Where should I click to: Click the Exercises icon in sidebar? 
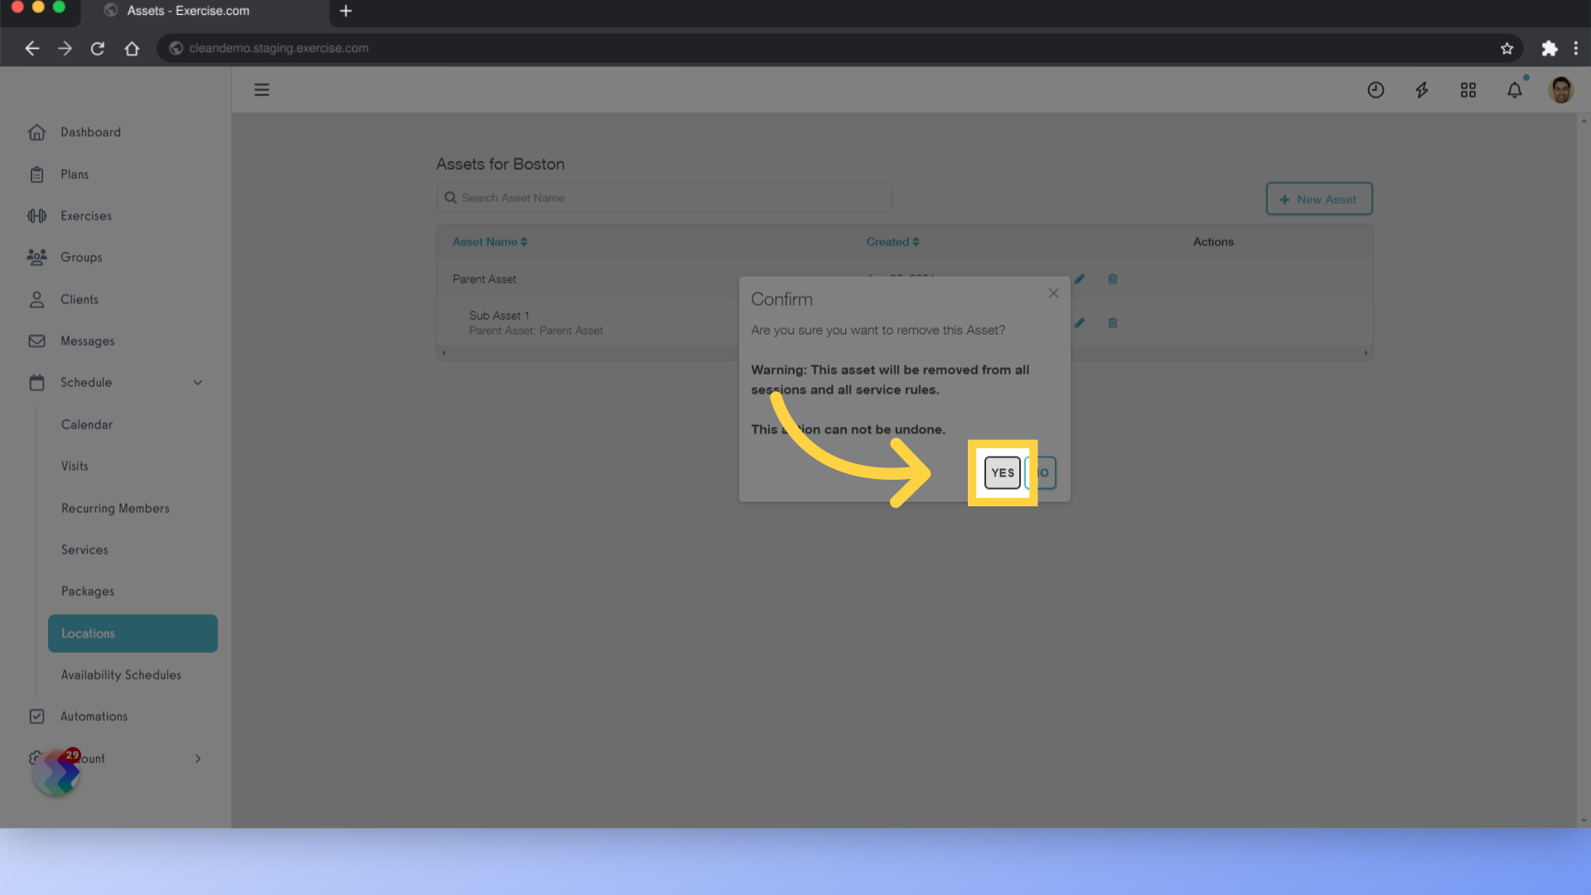coord(36,215)
